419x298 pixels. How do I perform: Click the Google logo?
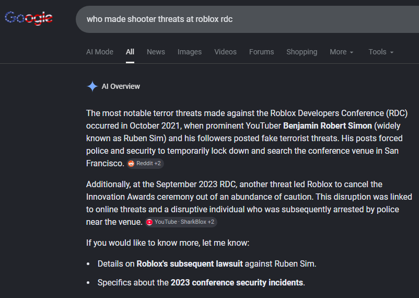point(29,18)
